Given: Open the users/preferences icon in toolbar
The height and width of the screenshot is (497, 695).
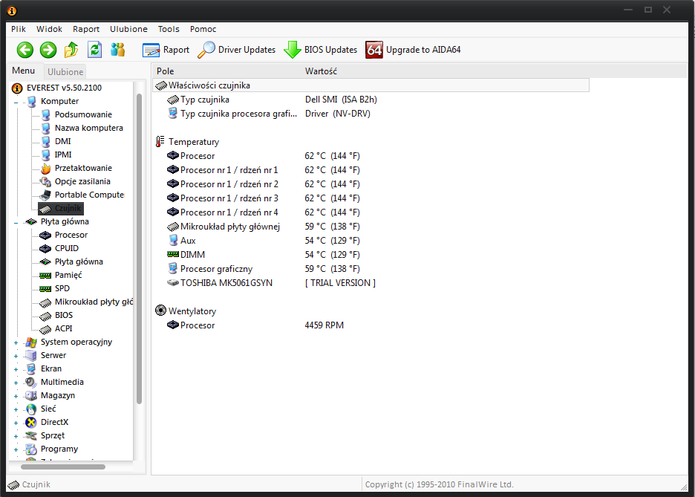Looking at the screenshot, I should [117, 50].
